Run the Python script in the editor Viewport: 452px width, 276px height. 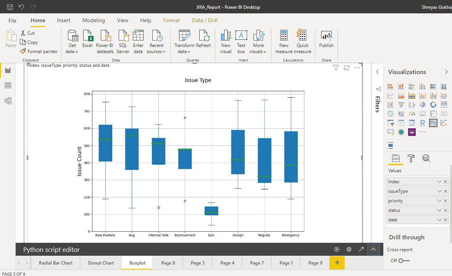click(x=336, y=249)
